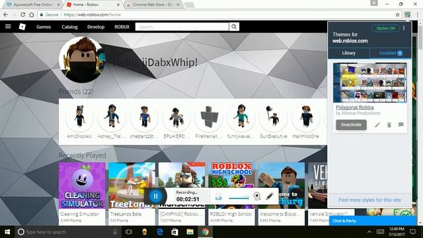Click the recorder audio level icon

[x=219, y=198]
